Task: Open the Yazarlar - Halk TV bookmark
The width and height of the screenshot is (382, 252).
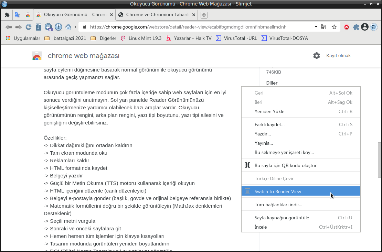Action: [189, 38]
